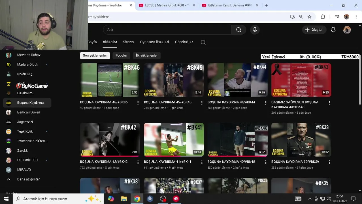Screen dimensions: 362x204
Task: Switch to the Shorts tab
Action: pyautogui.click(x=128, y=42)
